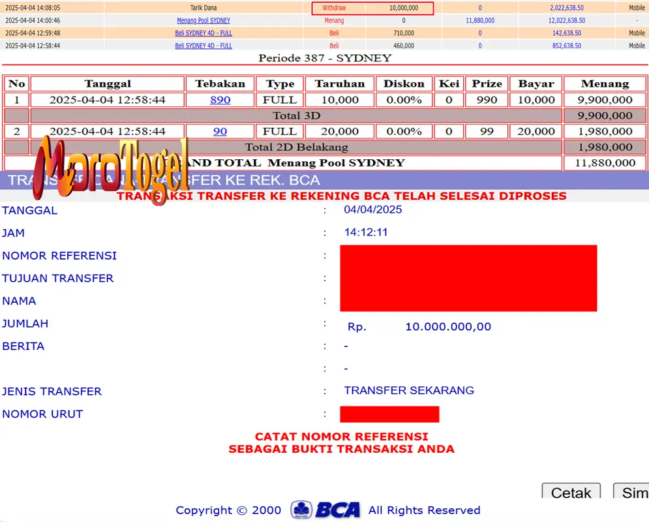Viewport: 649px width, 522px height.
Task: Click the Prize column header
Action: point(487,84)
